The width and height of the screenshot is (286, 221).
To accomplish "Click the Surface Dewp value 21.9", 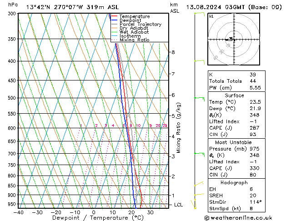I will pyautogui.click(x=255, y=109).
